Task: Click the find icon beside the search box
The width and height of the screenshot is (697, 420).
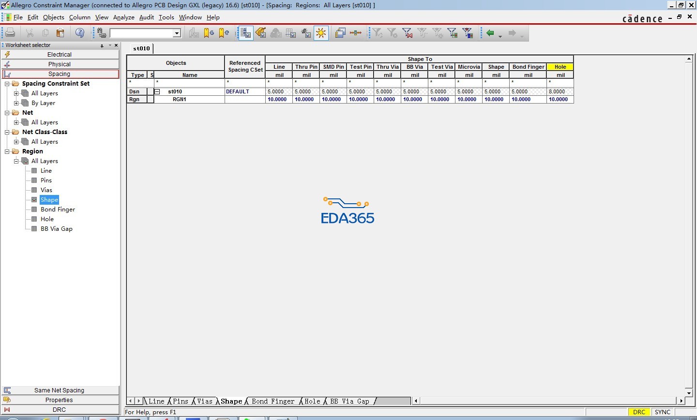Action: pos(102,33)
